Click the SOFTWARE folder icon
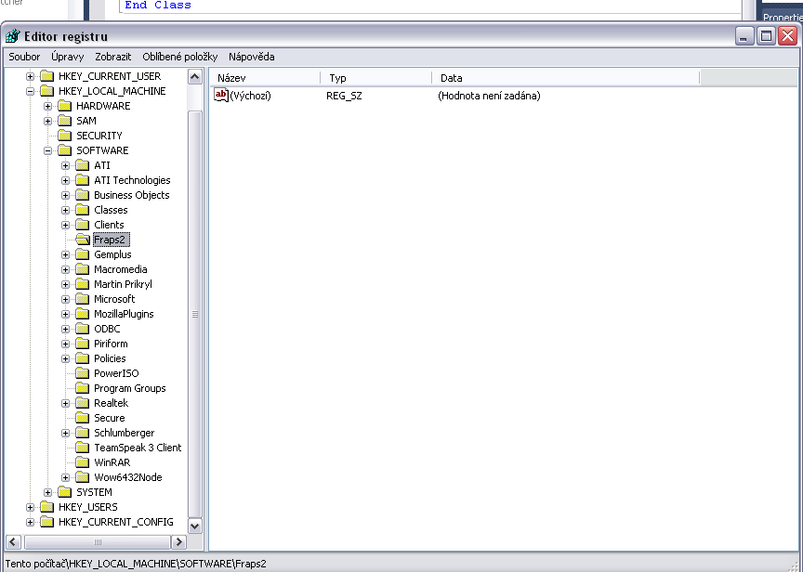Image resolution: width=803 pixels, height=572 pixels. pyautogui.click(x=64, y=150)
